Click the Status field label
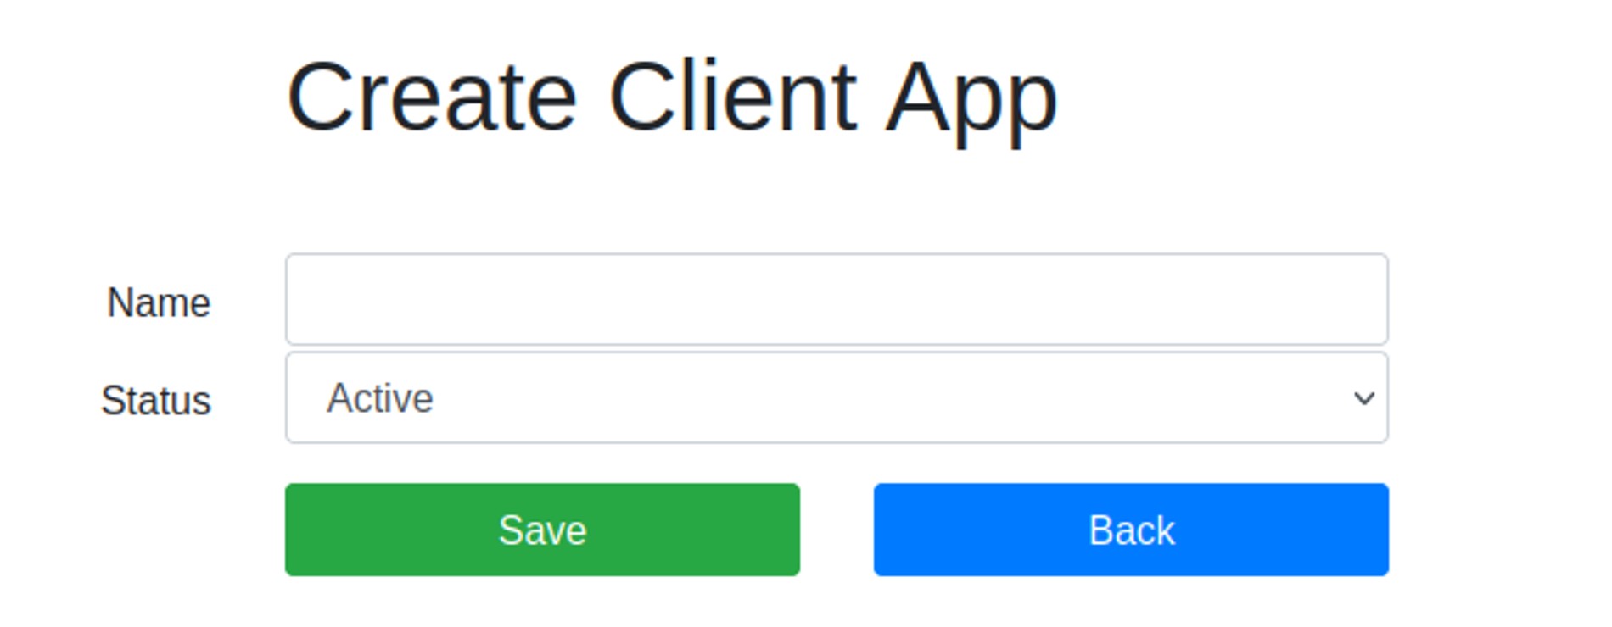The image size is (1612, 627). [156, 400]
